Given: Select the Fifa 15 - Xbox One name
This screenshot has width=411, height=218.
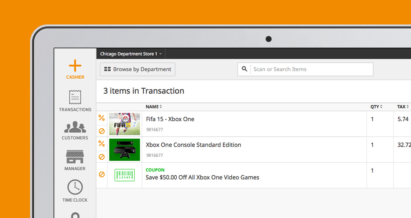Looking at the screenshot, I should [x=170, y=119].
